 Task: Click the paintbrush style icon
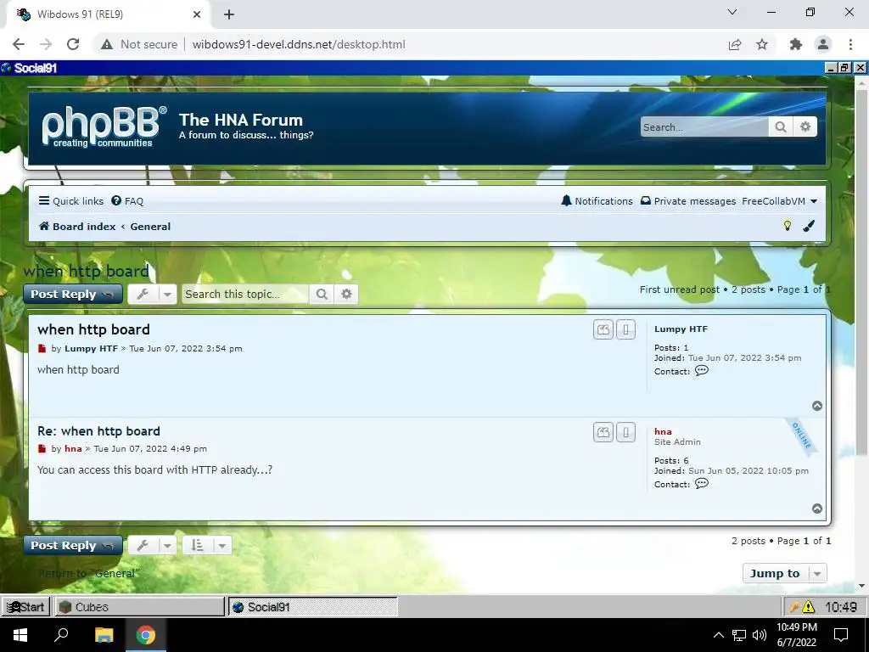[x=809, y=226]
